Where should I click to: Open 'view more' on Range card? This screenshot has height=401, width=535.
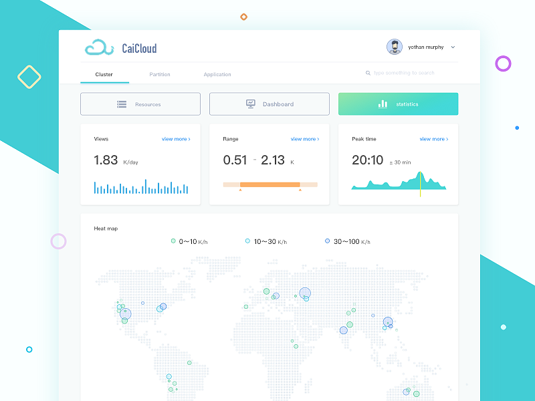pyautogui.click(x=305, y=139)
